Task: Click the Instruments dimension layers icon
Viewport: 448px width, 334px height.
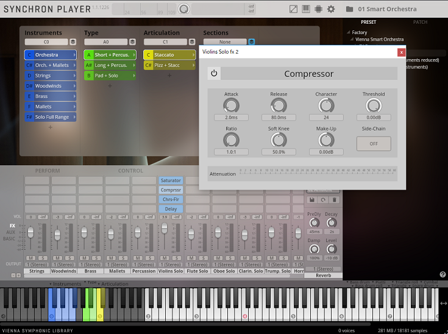Action: (73, 41)
